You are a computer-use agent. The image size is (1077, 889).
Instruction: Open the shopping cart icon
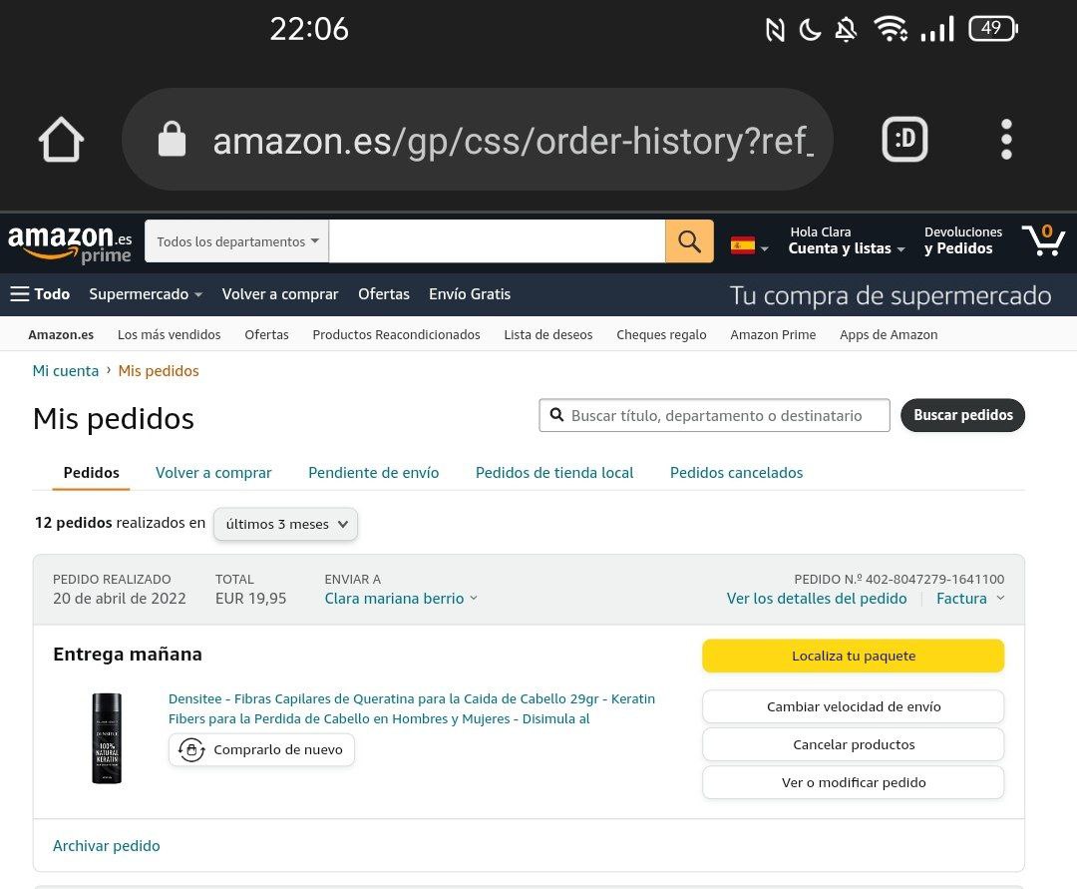coord(1043,239)
